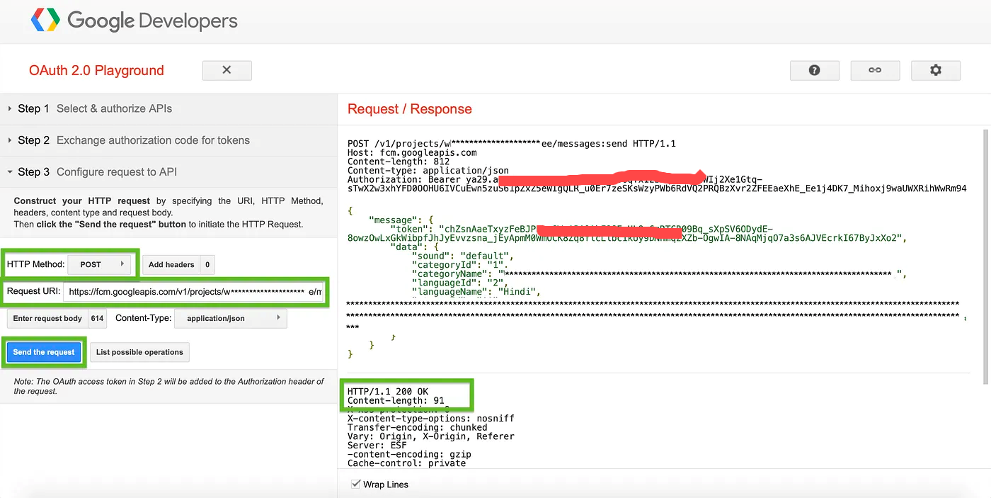This screenshot has width=991, height=498.
Task: Click the X-content-type-options: nosniff line
Action: (431, 419)
